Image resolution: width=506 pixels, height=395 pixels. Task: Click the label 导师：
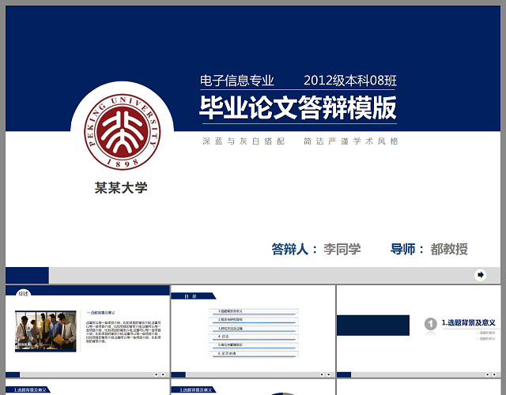tap(407, 249)
